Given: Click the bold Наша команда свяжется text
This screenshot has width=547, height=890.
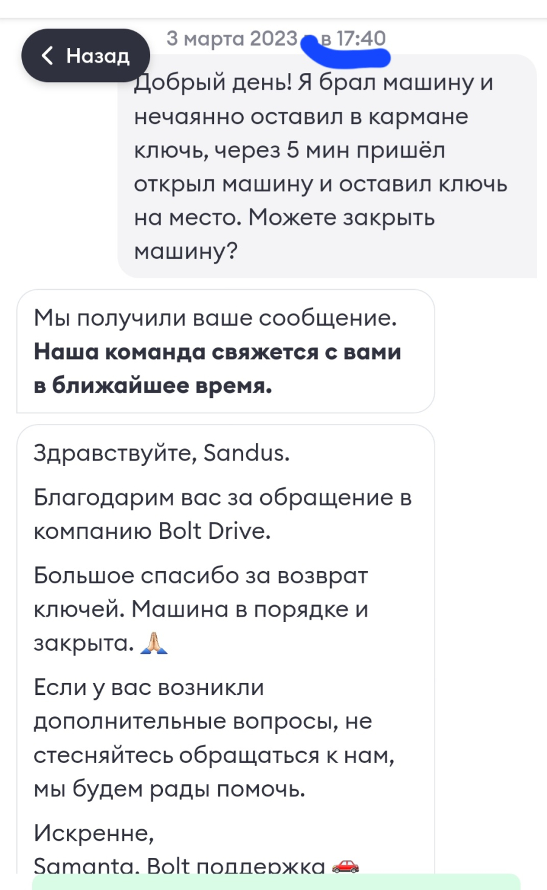Looking at the screenshot, I should pyautogui.click(x=218, y=352).
